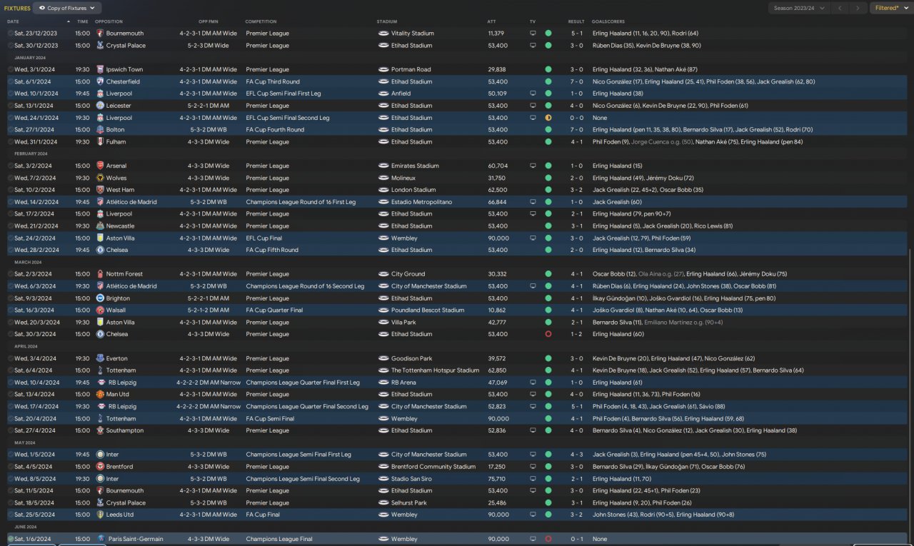Toggle the selection circle for Wed, 1/5/2024

click(x=11, y=455)
